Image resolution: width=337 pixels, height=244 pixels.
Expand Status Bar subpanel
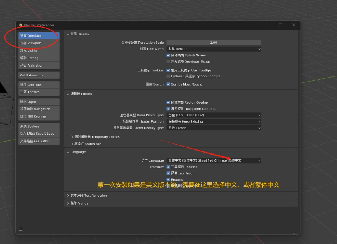pos(72,144)
